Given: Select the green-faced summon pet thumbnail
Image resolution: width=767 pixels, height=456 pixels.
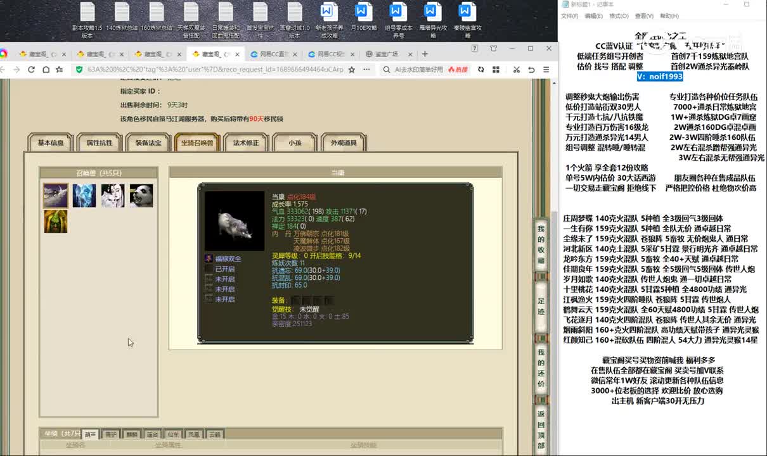Looking at the screenshot, I should click(55, 222).
